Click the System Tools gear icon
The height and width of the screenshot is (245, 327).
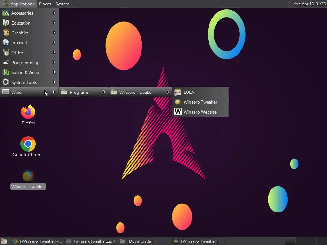(x=6, y=82)
